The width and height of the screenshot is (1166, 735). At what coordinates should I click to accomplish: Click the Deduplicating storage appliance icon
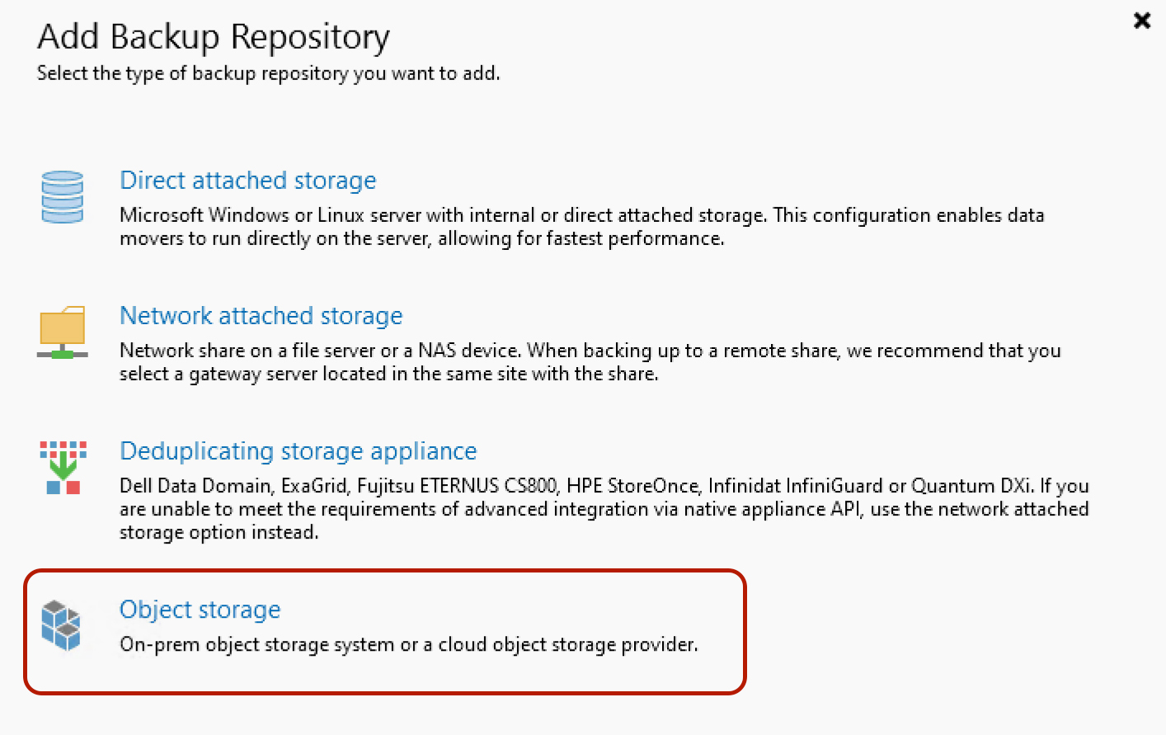[63, 467]
